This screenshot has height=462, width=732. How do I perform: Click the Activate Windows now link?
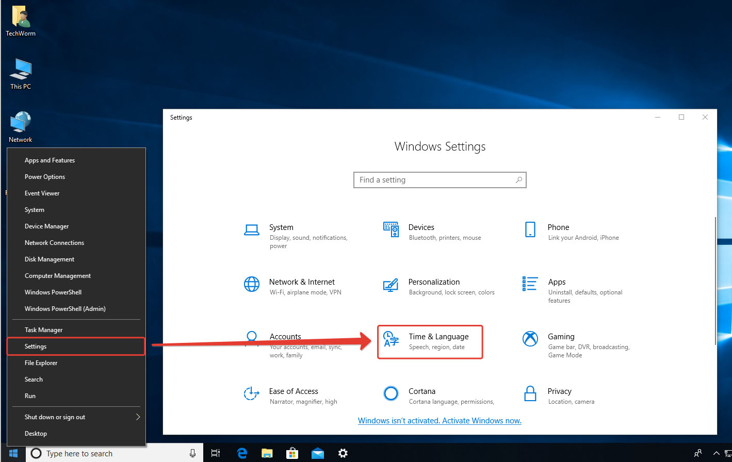tap(440, 421)
